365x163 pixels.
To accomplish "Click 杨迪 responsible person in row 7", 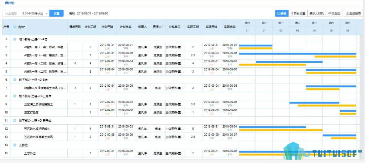I will 157,88.
